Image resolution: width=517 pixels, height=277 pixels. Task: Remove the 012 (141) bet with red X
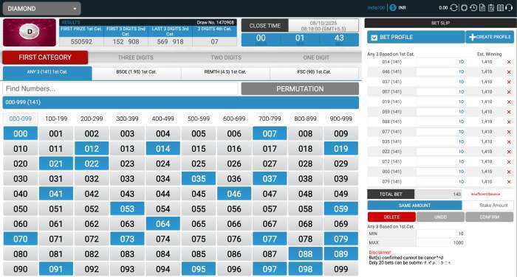pyautogui.click(x=509, y=162)
